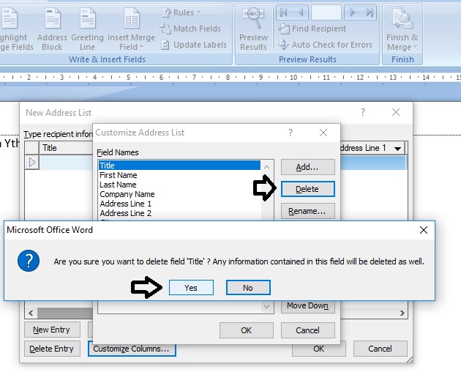Click OK in New Address List dialog

319,349
